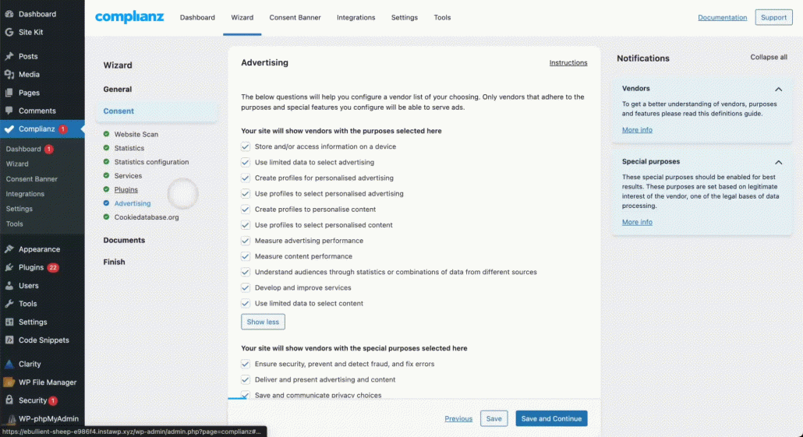
Task: Click the Comments speech bubble icon
Action: tap(9, 111)
